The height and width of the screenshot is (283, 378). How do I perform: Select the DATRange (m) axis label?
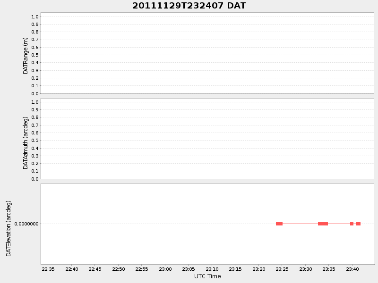26,55
